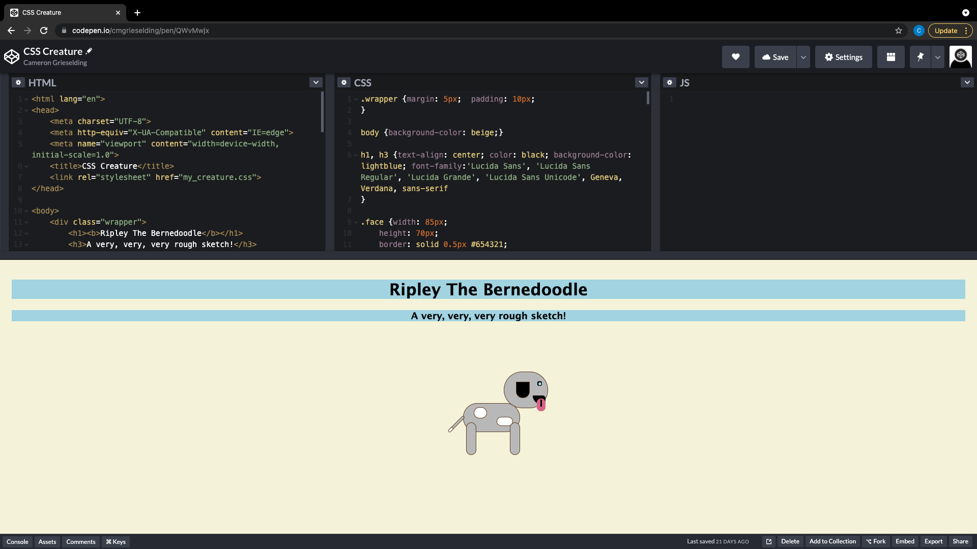The image size is (977, 549).
Task: Open the CSS editor settings gear
Action: 344,82
